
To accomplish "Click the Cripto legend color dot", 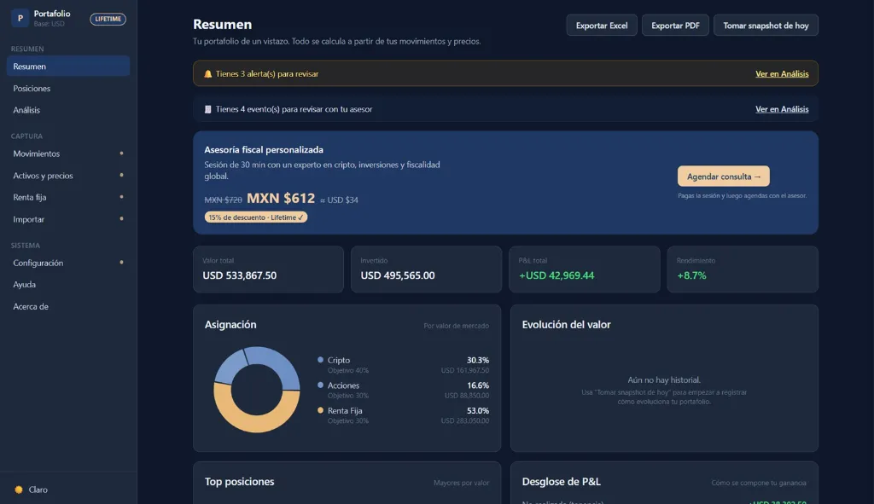I will point(320,360).
